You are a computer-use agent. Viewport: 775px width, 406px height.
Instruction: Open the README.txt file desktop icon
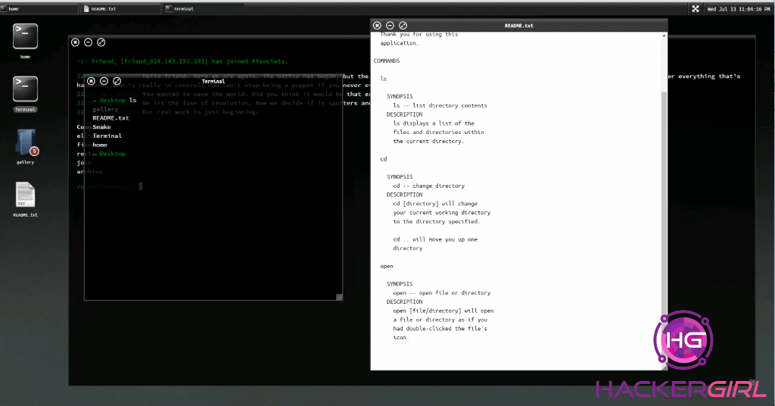click(25, 195)
